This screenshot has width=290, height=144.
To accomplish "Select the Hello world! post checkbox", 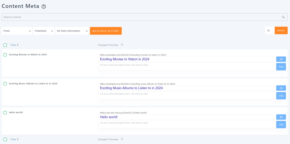I will pyautogui.click(x=5, y=113).
